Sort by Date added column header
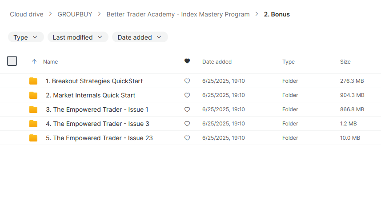Screen dimensions: 381x210 coord(217,62)
